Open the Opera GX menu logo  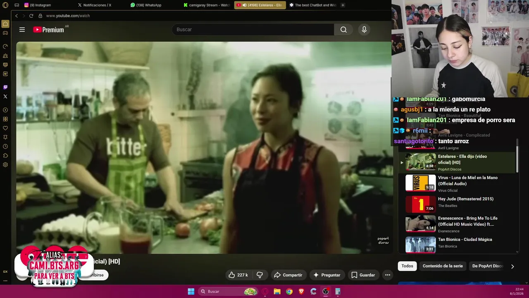[5, 5]
